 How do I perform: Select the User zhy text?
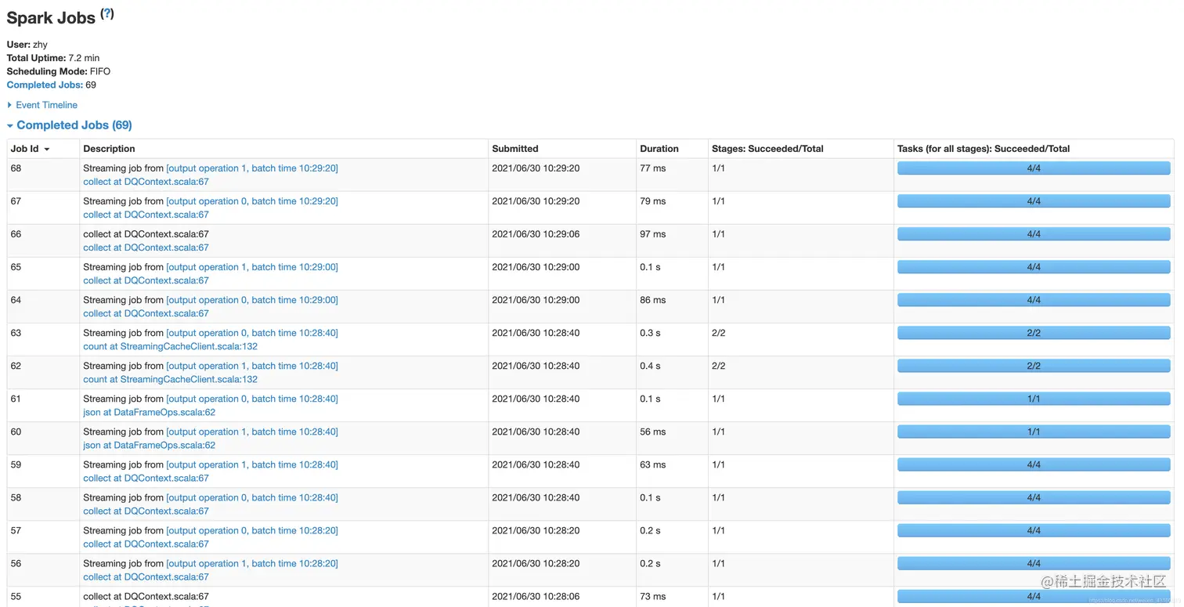[27, 45]
